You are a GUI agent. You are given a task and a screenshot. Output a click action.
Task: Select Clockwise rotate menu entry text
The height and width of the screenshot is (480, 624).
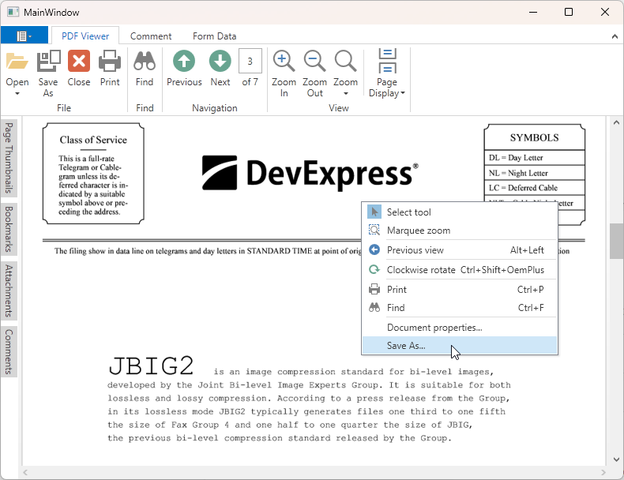421,270
